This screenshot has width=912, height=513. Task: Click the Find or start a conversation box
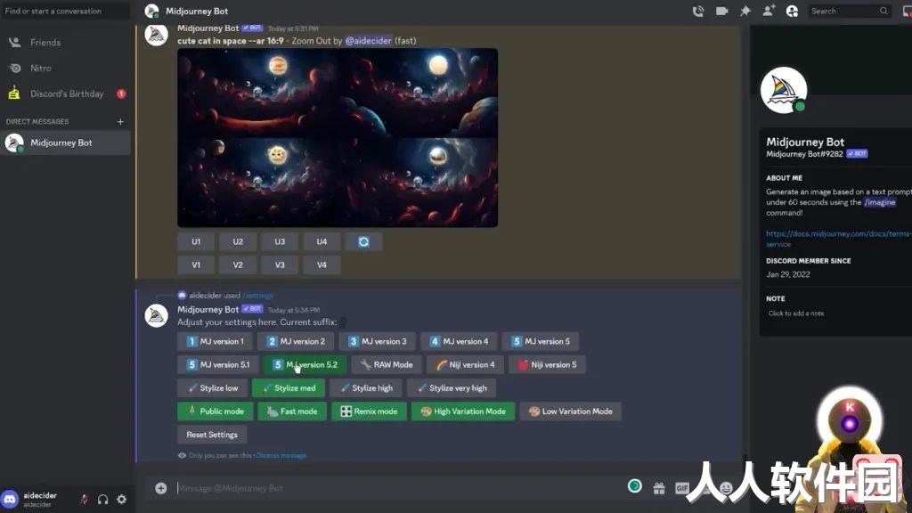66,11
